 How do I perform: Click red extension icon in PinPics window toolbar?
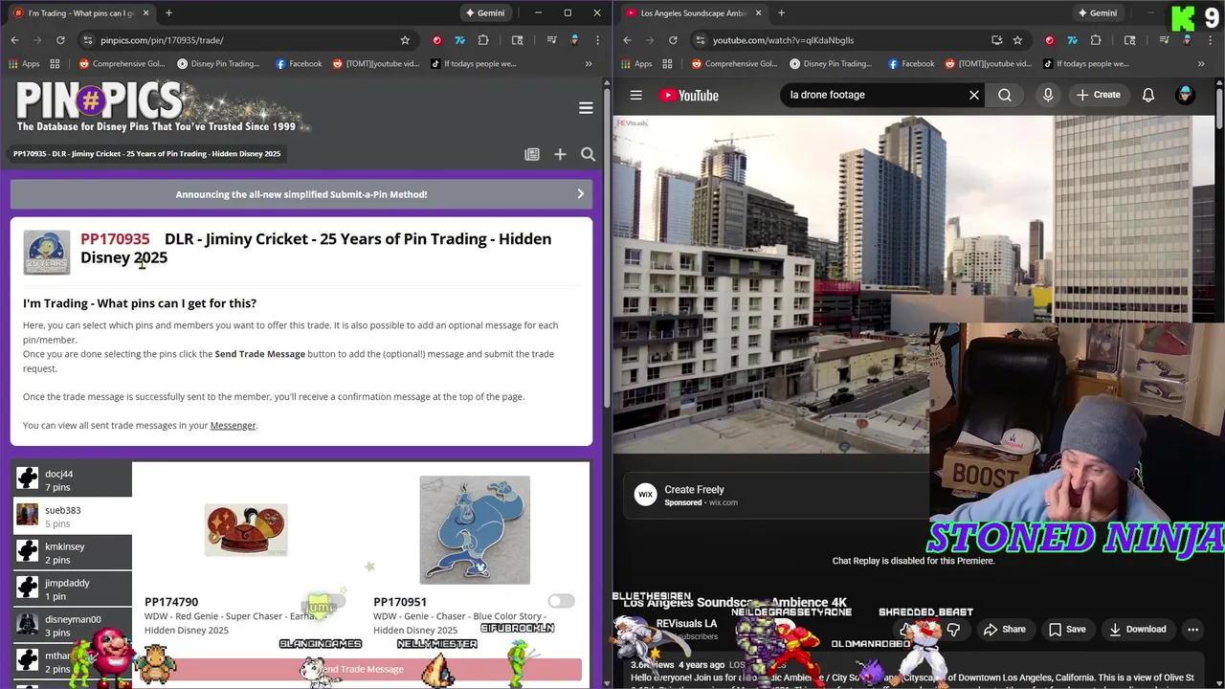[x=437, y=40]
